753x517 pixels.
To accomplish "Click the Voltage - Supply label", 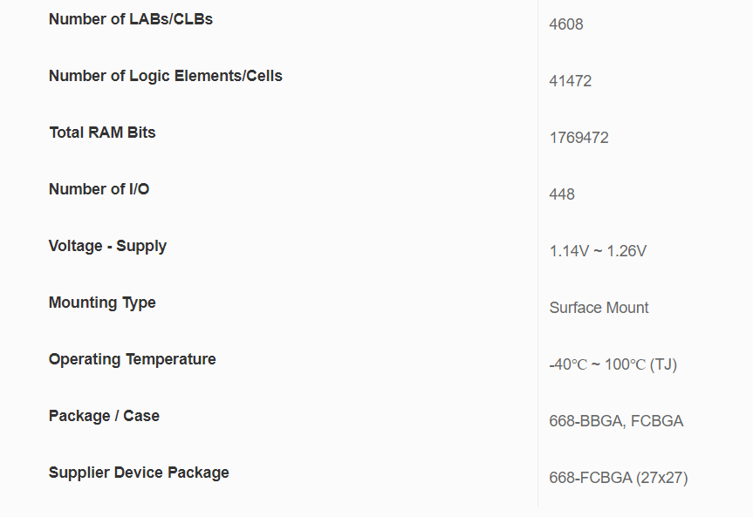I will pyautogui.click(x=107, y=246).
